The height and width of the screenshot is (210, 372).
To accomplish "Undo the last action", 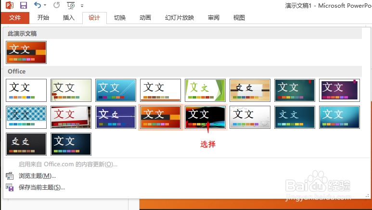I will (37, 5).
